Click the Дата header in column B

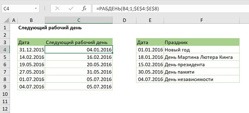pyautogui.click(x=31, y=42)
